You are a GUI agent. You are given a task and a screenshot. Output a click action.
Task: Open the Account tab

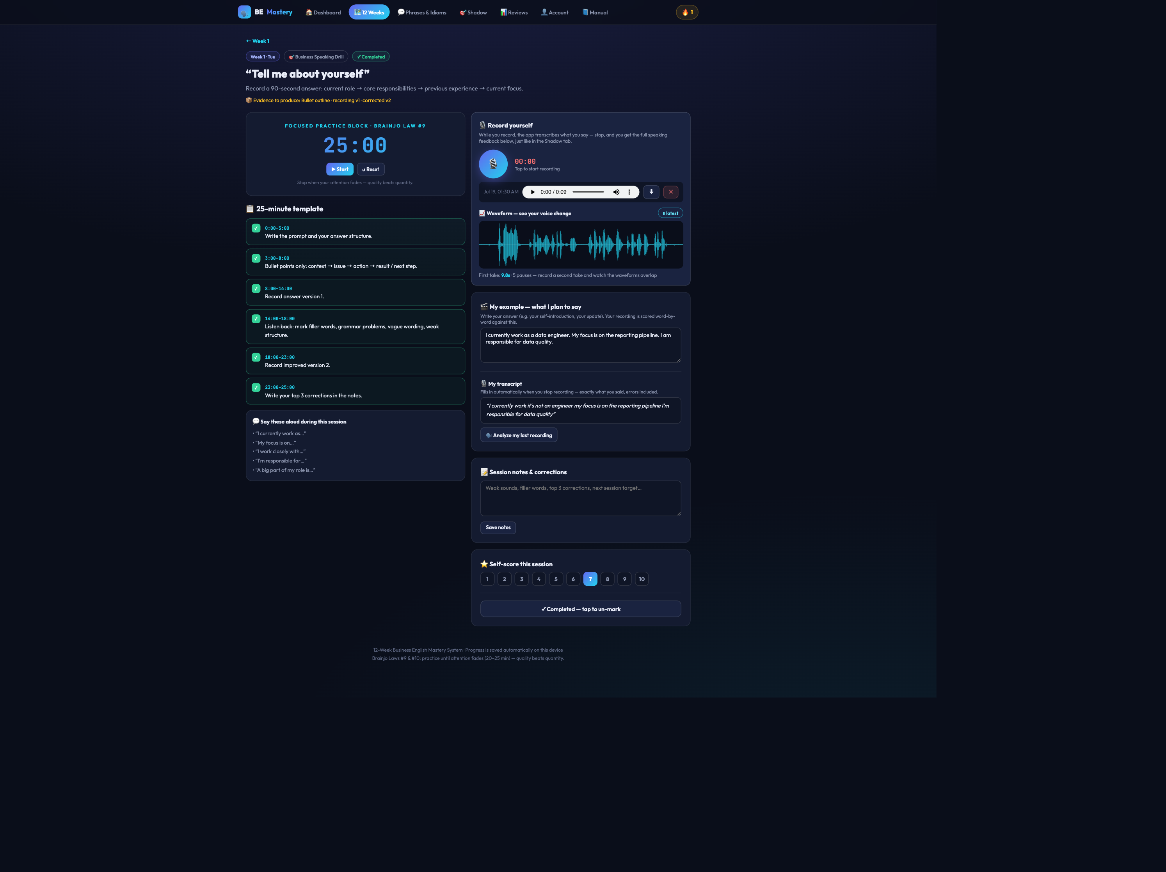click(555, 12)
